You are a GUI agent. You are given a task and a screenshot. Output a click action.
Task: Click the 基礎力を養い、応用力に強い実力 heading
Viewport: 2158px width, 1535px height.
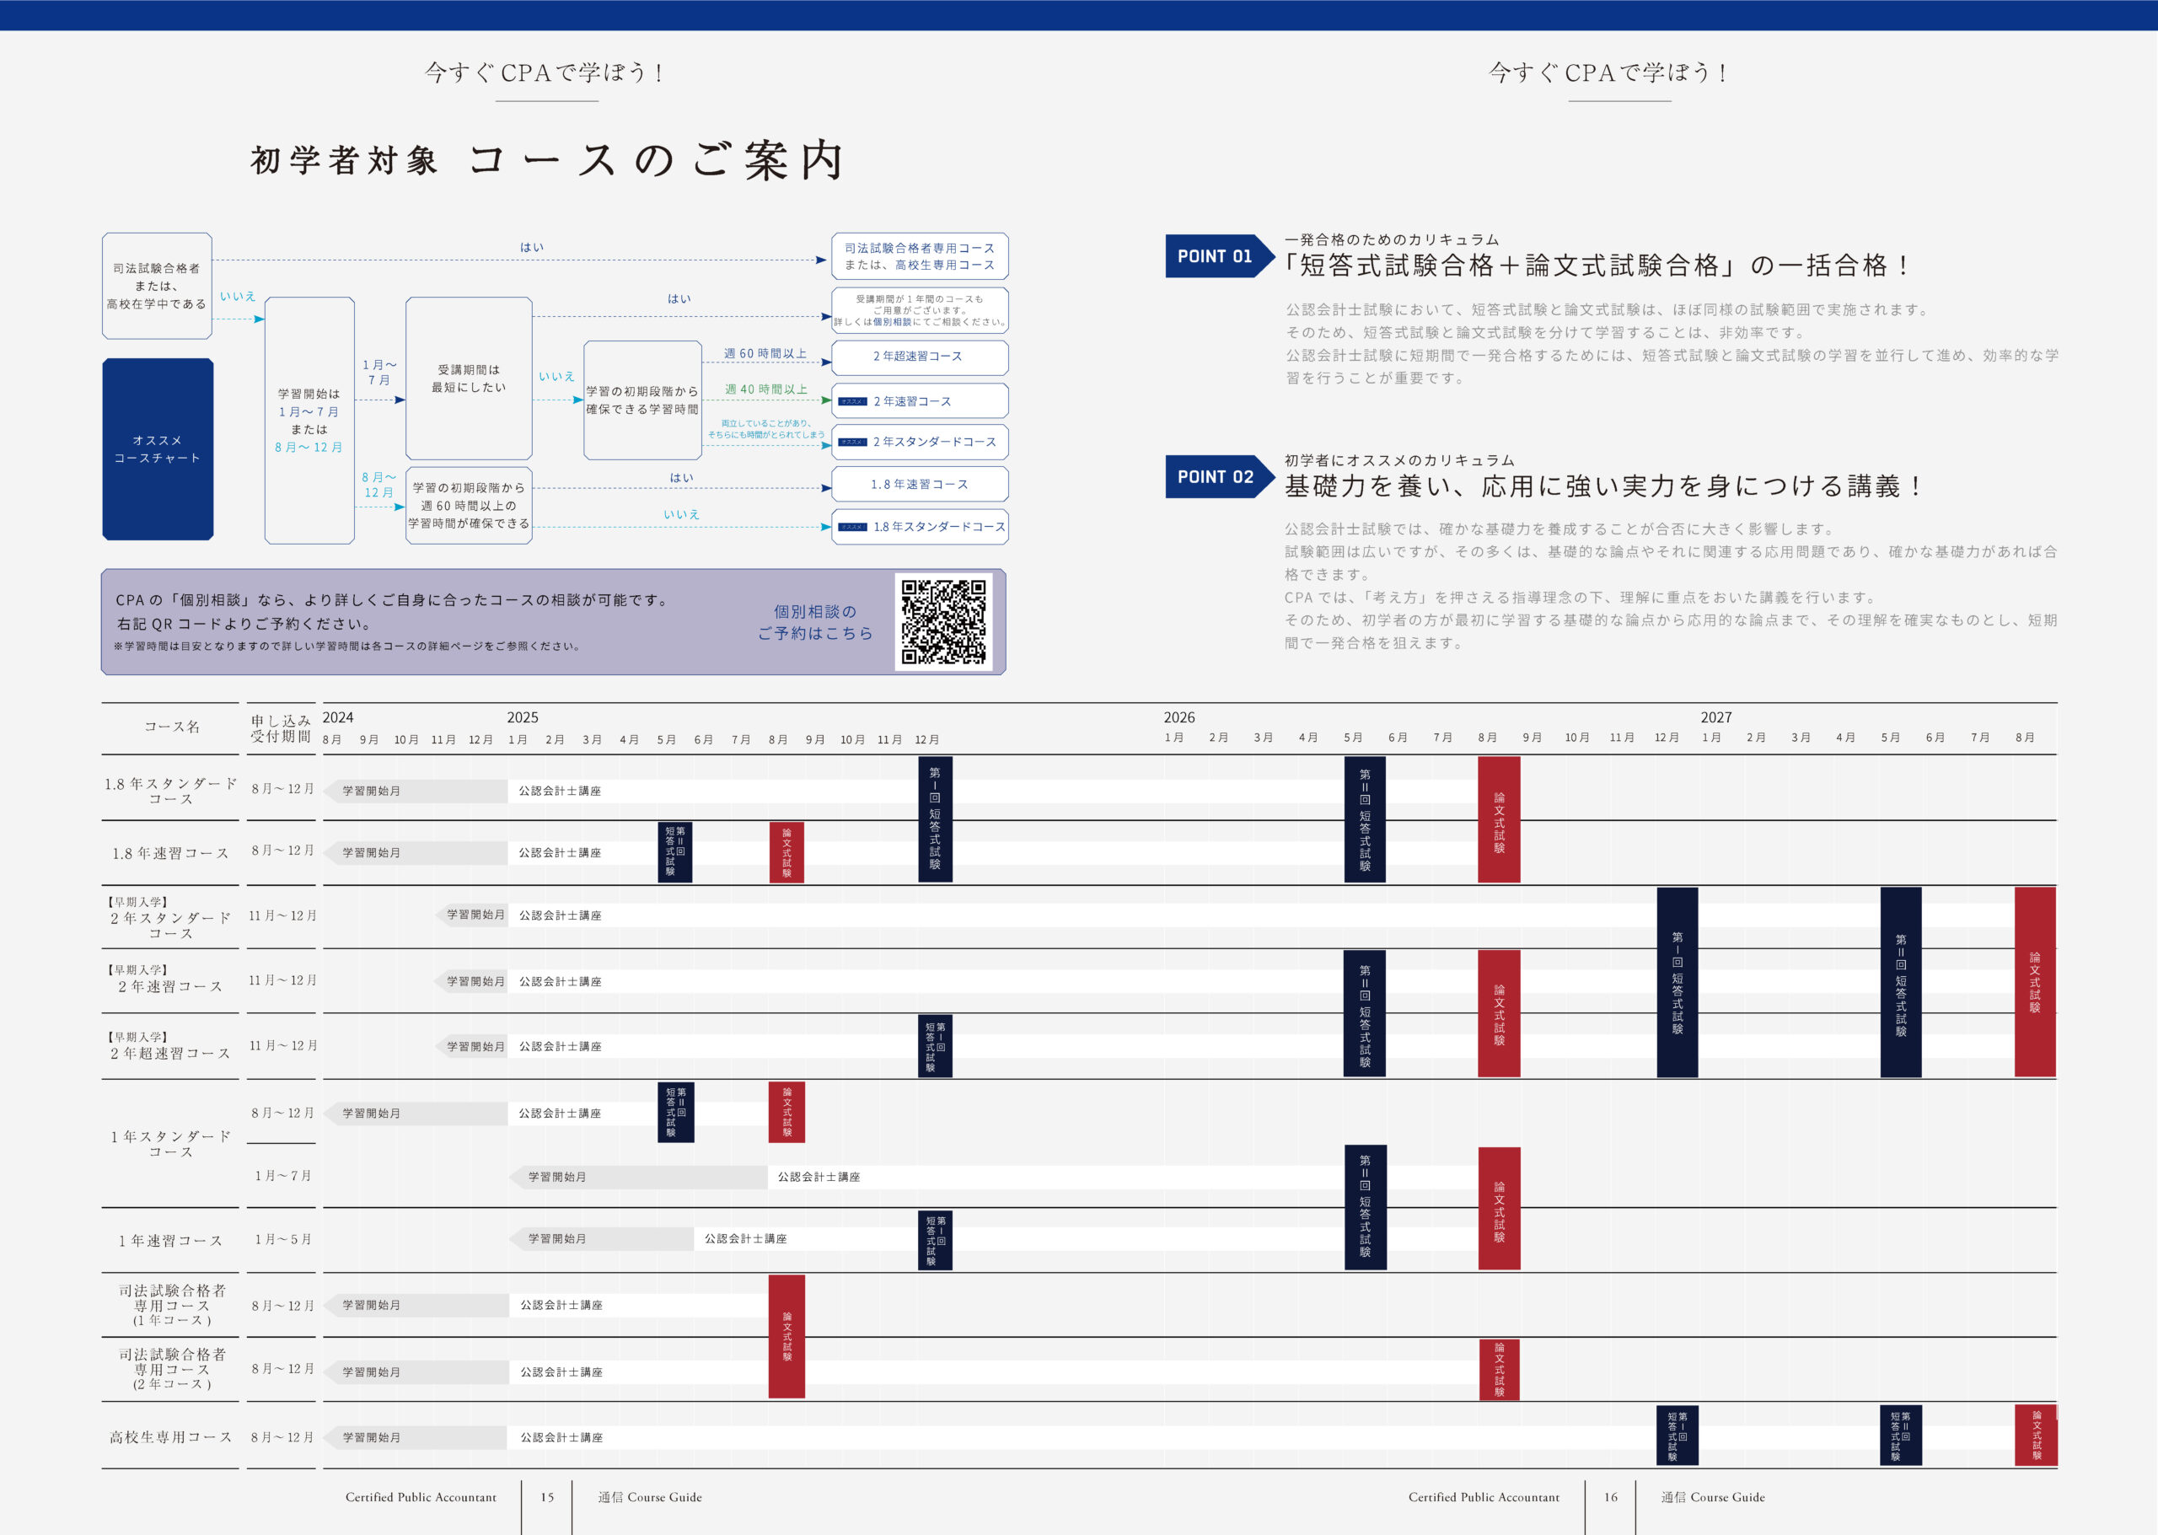1602,486
